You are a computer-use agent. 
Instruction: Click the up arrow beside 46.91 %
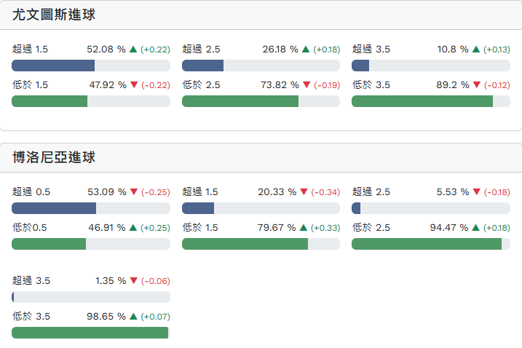133,228
